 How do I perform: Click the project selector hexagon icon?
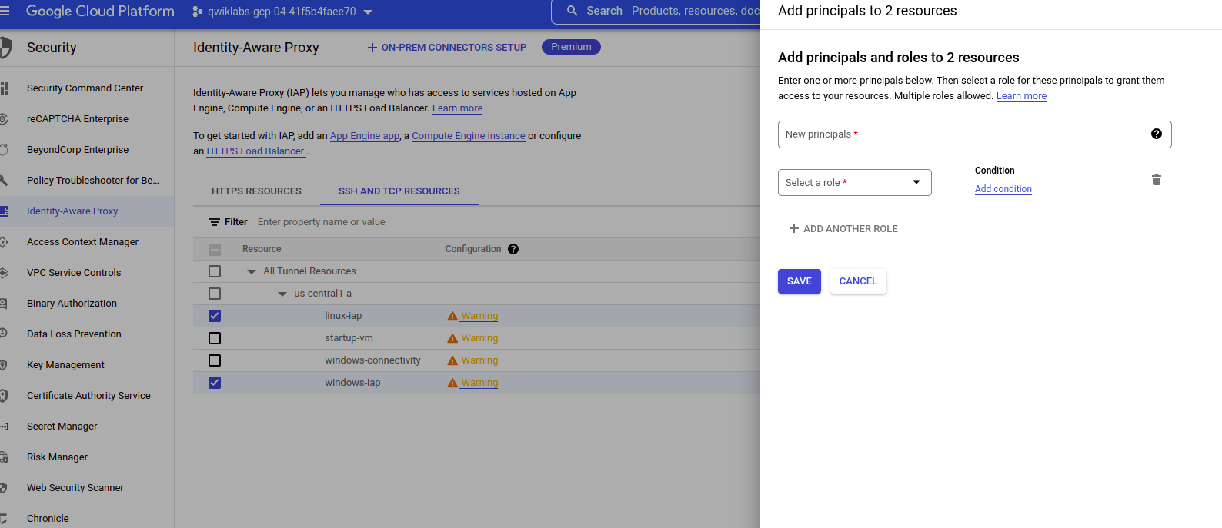pos(198,12)
